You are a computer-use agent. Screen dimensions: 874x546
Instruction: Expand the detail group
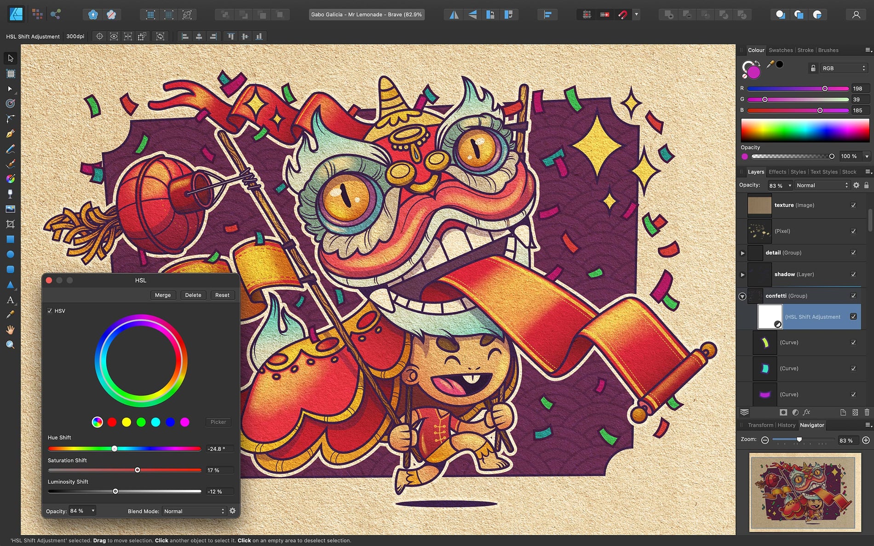pyautogui.click(x=743, y=252)
